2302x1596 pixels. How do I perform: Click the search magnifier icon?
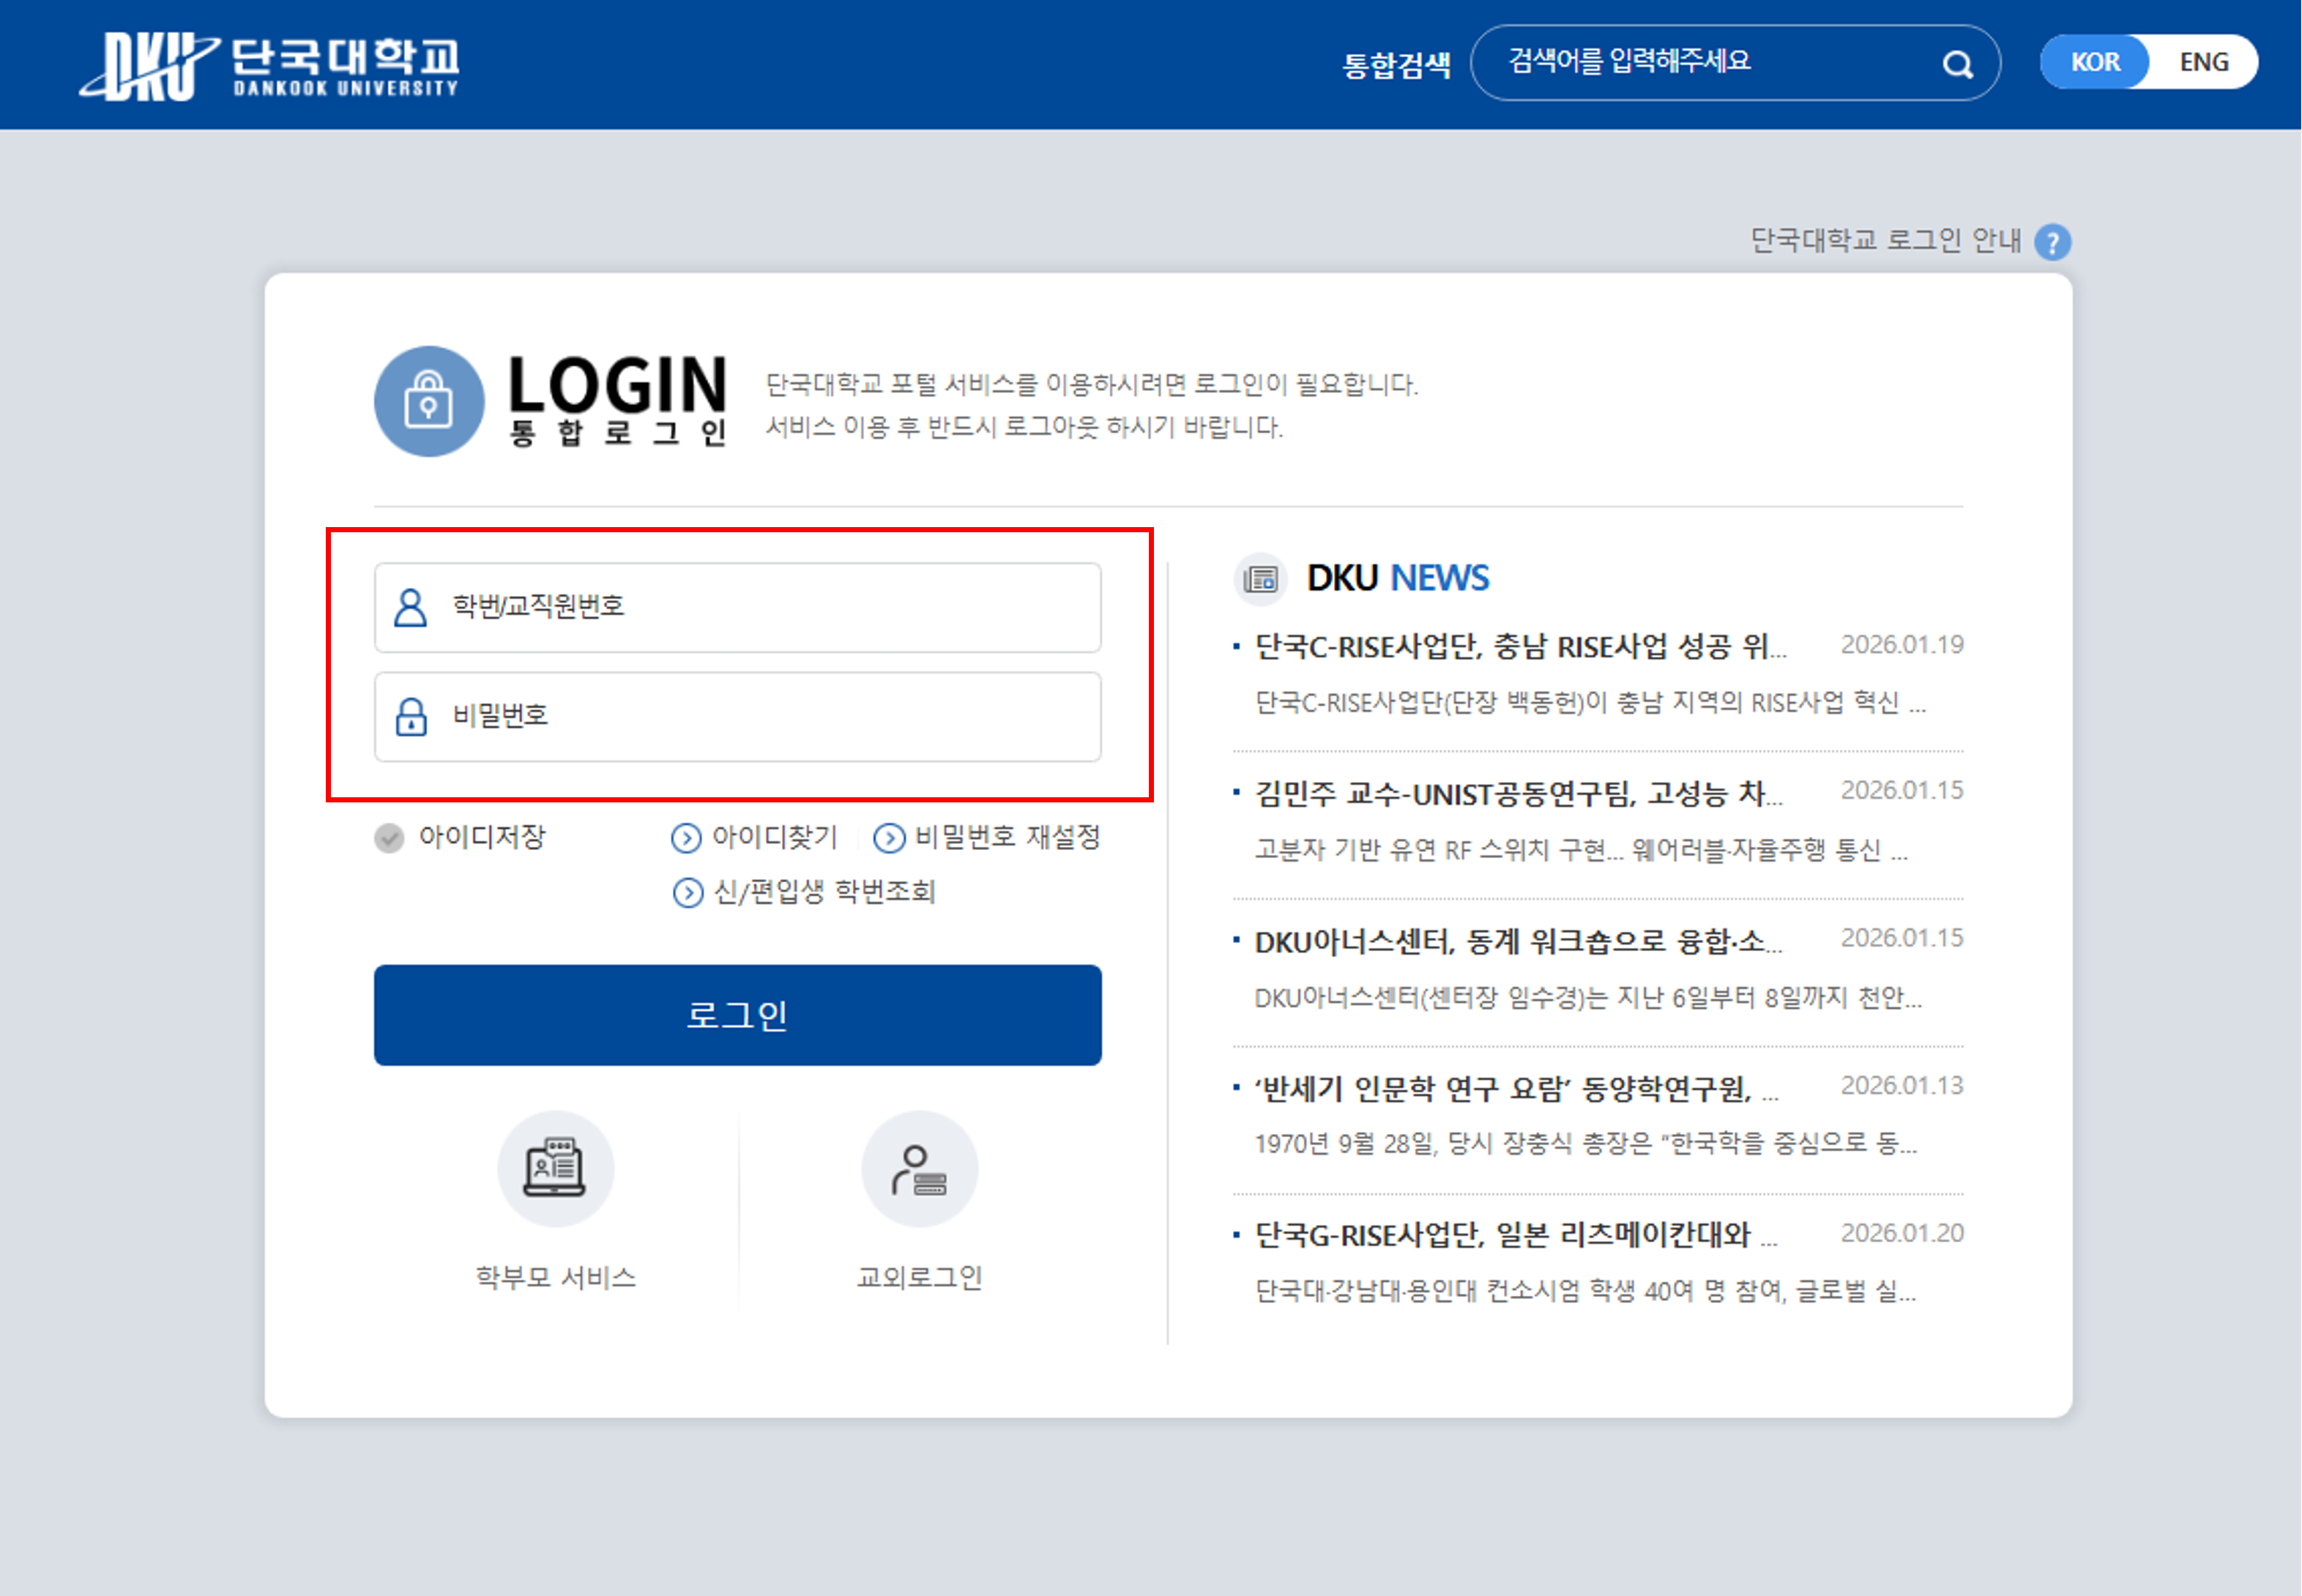(x=1957, y=65)
